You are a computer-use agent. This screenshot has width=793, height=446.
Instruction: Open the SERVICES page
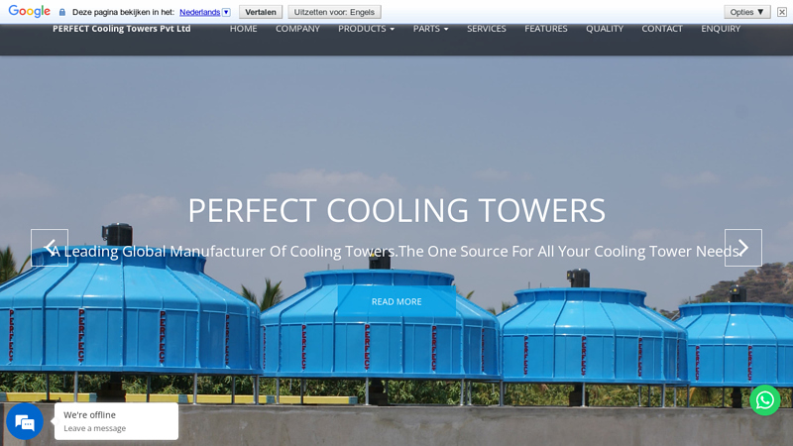(486, 29)
